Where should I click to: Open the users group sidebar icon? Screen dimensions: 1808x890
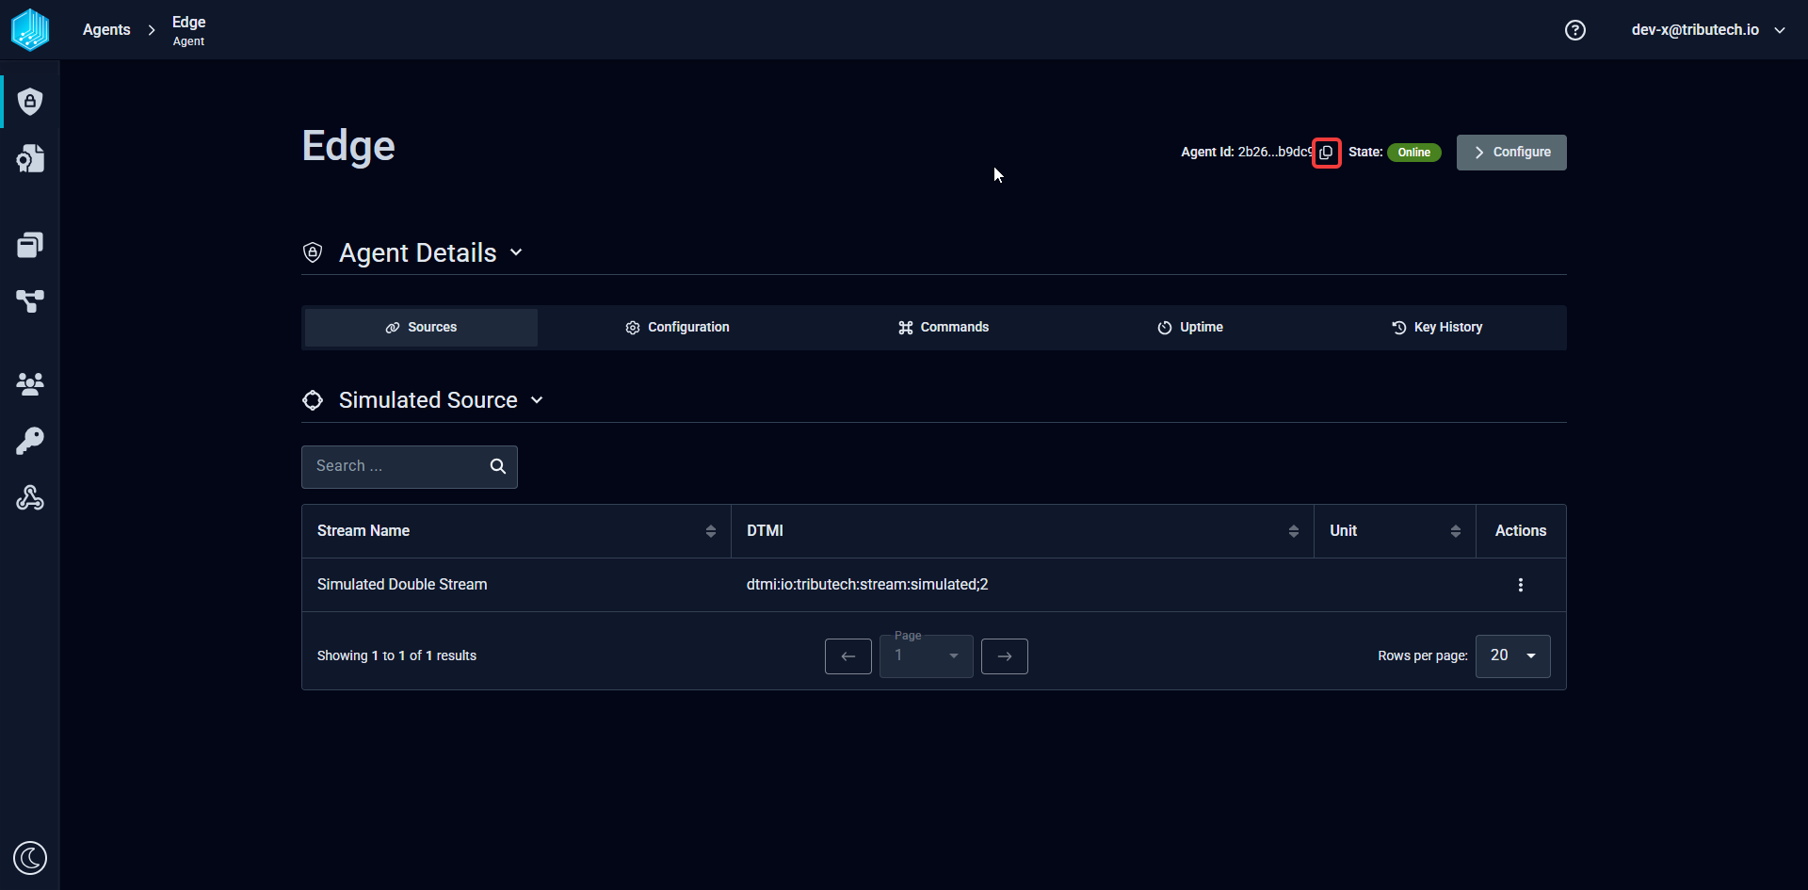(30, 383)
